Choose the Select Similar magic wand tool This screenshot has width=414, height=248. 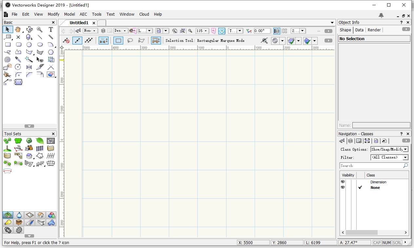coord(29,59)
